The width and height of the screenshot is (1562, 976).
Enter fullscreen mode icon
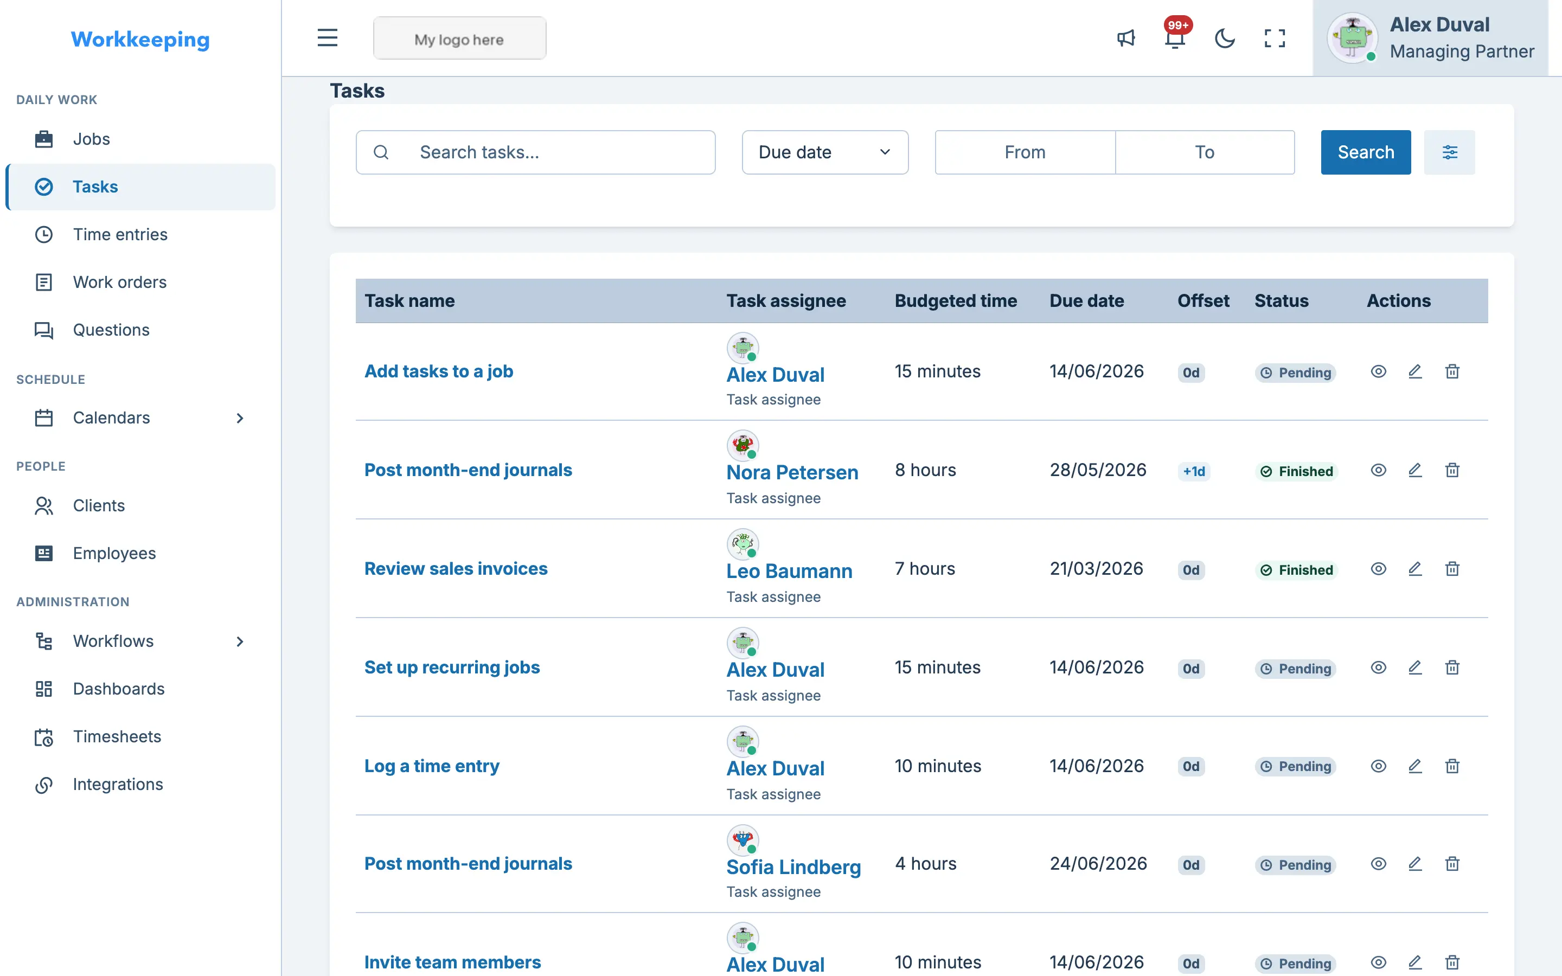1274,38
